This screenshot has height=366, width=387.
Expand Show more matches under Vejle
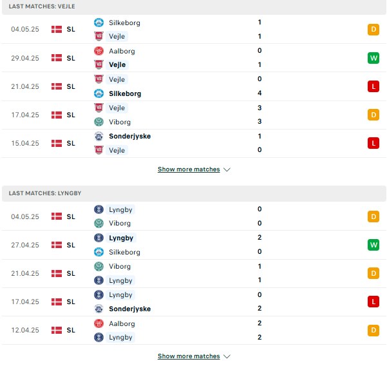point(189,169)
